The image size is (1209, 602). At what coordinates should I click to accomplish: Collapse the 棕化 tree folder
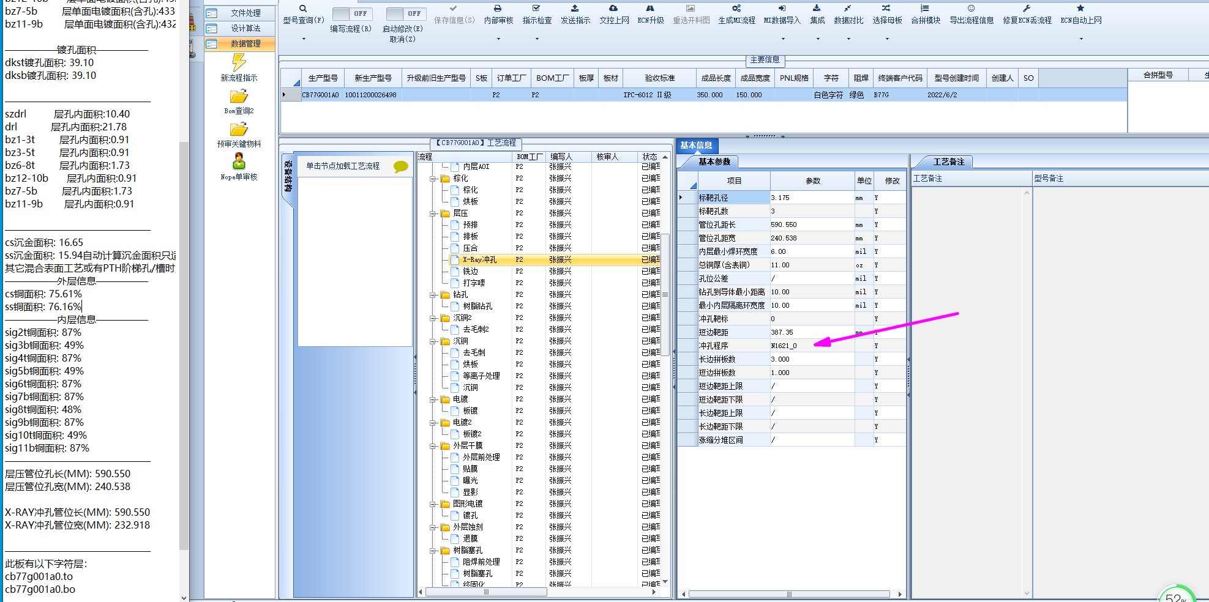click(433, 179)
